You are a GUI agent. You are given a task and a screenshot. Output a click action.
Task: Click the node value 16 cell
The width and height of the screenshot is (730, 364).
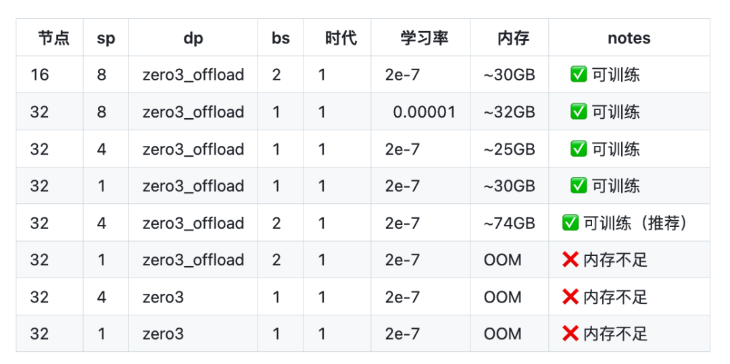point(40,74)
